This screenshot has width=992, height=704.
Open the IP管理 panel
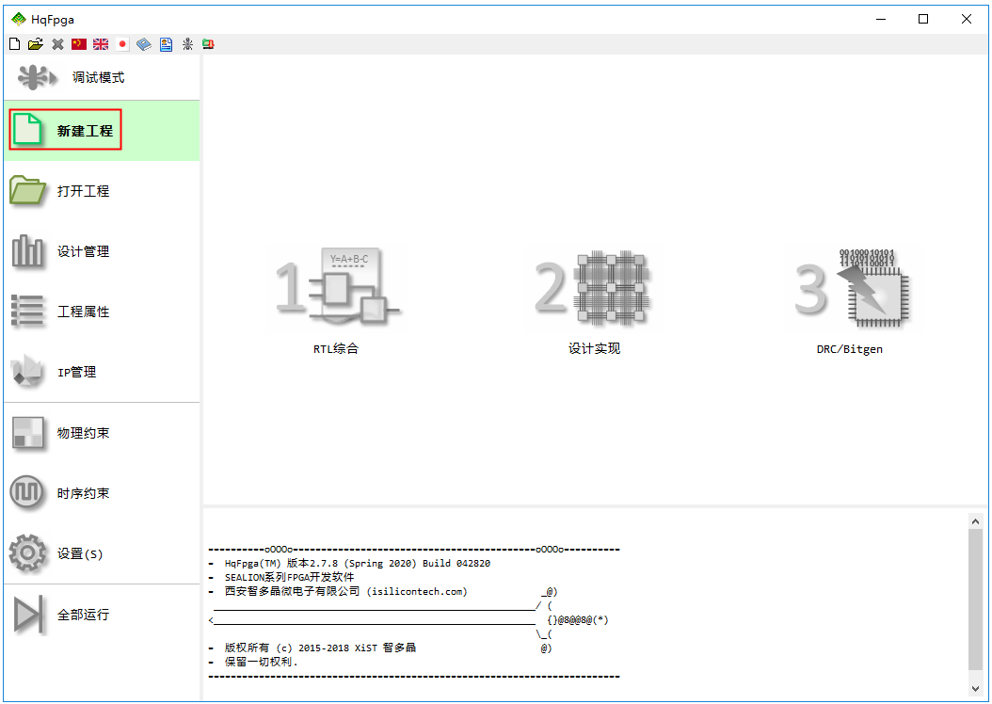coord(77,373)
